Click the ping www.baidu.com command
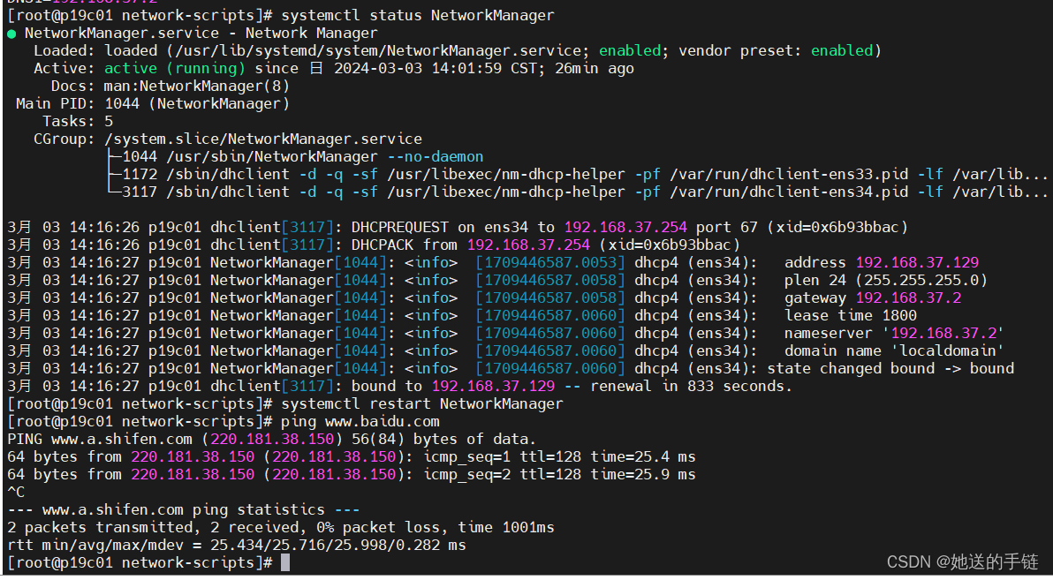Screen dimensions: 1053x580 pos(360,421)
